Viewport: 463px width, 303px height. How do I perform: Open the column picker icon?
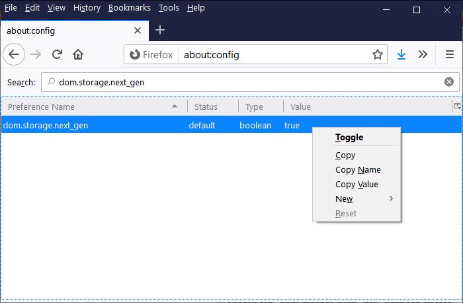coord(458,107)
